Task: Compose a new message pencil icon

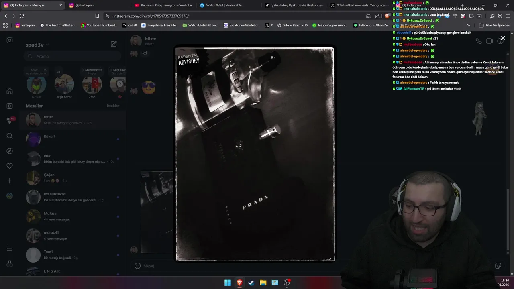Action: [114, 44]
